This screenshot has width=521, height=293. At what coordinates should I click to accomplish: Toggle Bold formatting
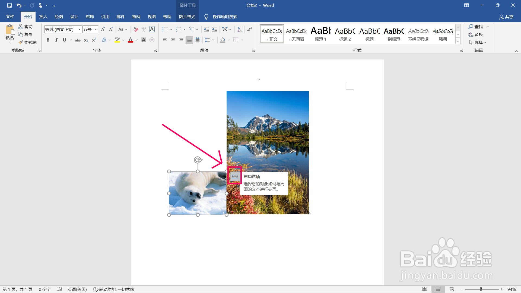click(48, 40)
